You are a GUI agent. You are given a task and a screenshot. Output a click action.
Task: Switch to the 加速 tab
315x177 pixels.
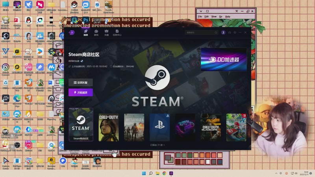tap(86, 33)
